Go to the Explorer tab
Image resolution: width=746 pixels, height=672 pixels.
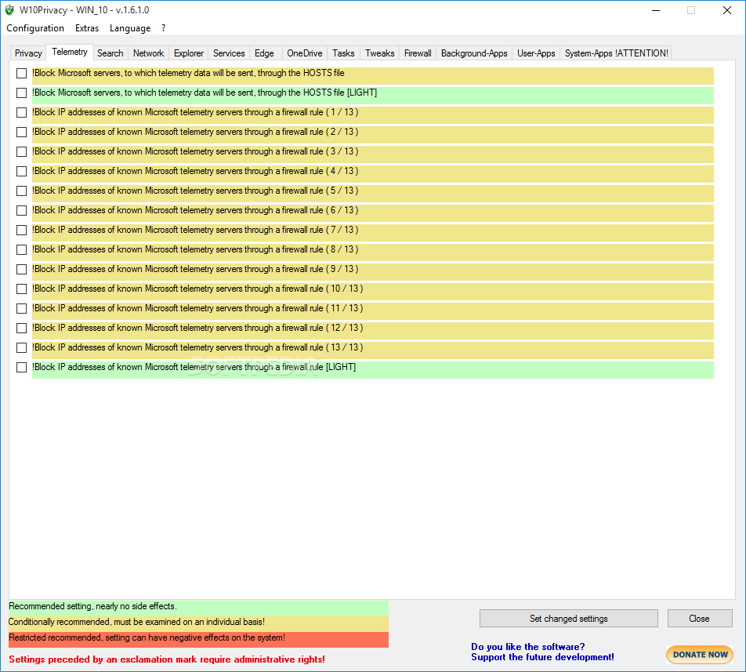(x=188, y=53)
